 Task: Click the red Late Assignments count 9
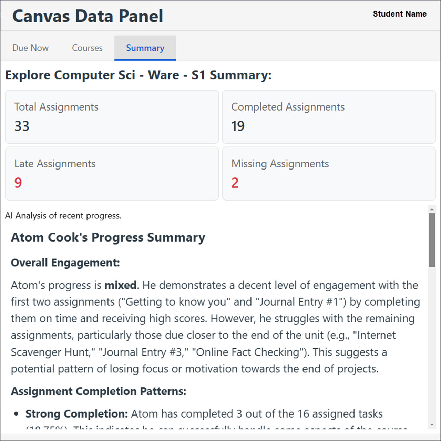tap(18, 183)
